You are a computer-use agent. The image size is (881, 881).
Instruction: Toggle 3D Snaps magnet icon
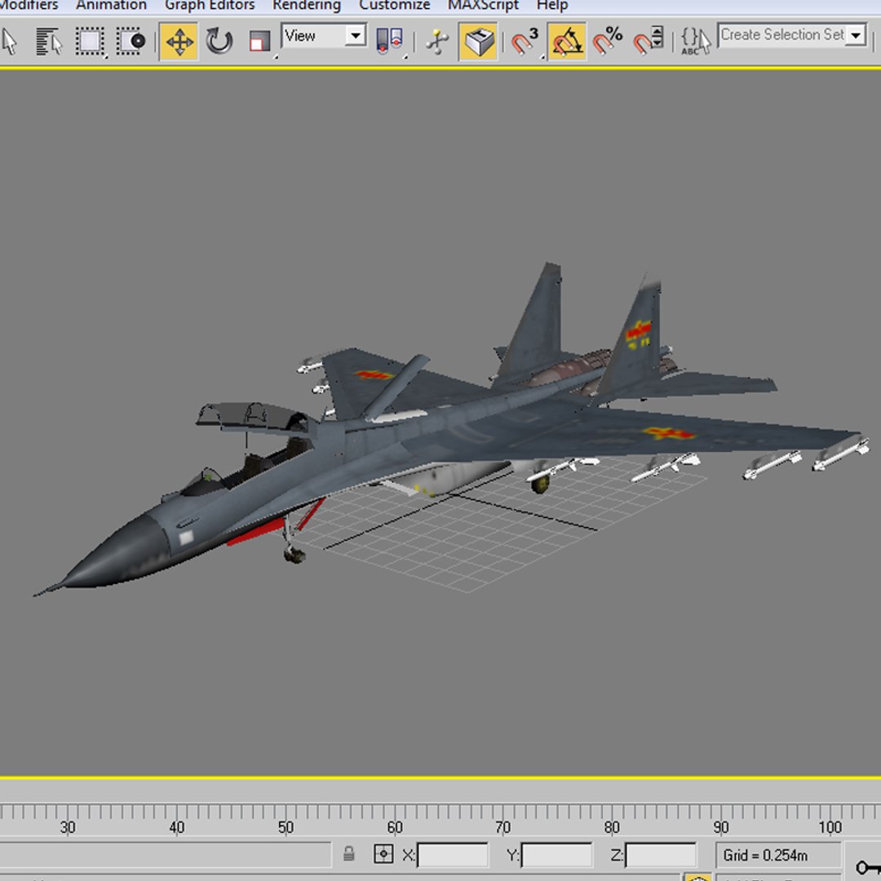(525, 42)
